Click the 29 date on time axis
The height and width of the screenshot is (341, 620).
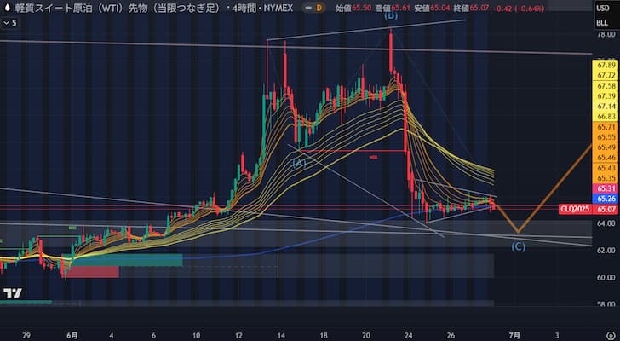[x=26, y=336]
